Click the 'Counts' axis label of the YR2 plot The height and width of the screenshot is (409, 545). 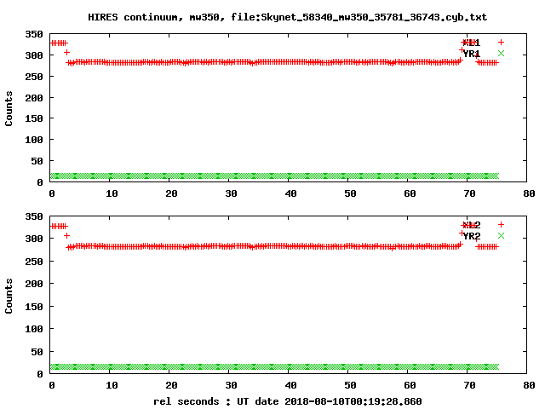pos(9,296)
